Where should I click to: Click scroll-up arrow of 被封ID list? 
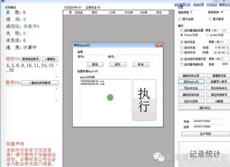57,65
